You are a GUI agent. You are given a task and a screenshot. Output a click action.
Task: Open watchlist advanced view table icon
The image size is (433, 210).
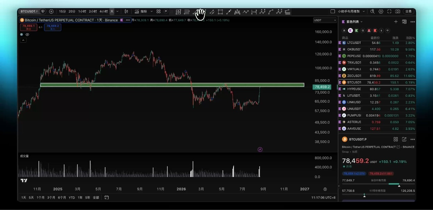pyautogui.click(x=404, y=22)
